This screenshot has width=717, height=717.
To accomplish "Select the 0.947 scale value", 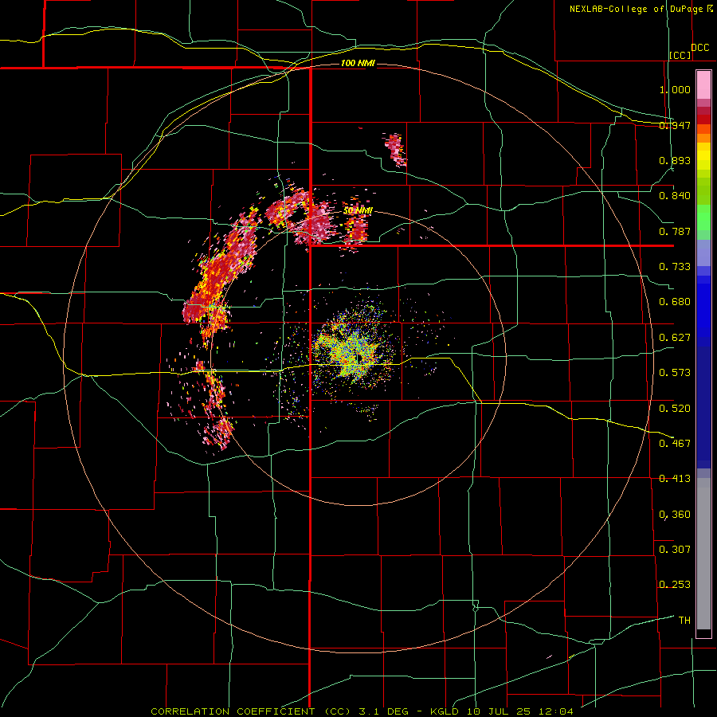I will pyautogui.click(x=675, y=125).
